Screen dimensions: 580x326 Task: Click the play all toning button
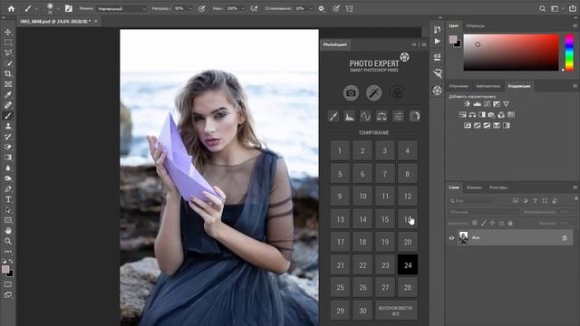(396, 311)
